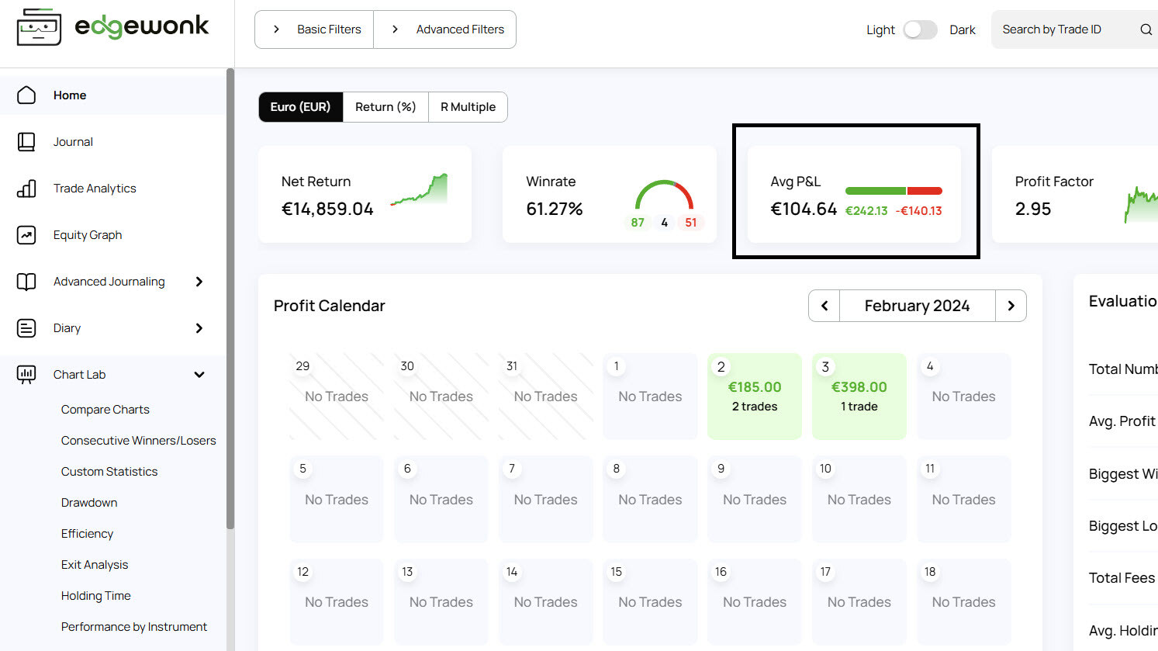Expand the Diary section chevron
This screenshot has width=1158, height=651.
pyautogui.click(x=200, y=328)
